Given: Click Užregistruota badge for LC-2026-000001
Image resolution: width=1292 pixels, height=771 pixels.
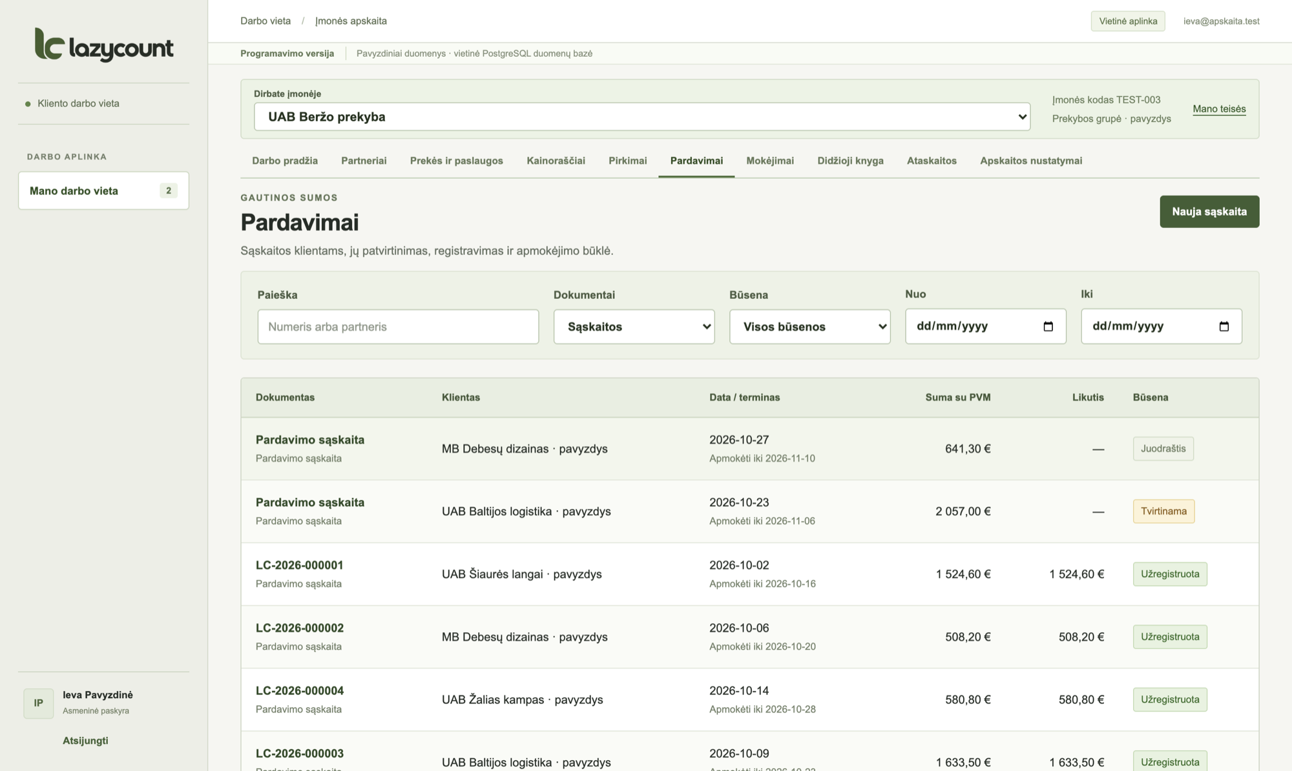Looking at the screenshot, I should [x=1170, y=574].
